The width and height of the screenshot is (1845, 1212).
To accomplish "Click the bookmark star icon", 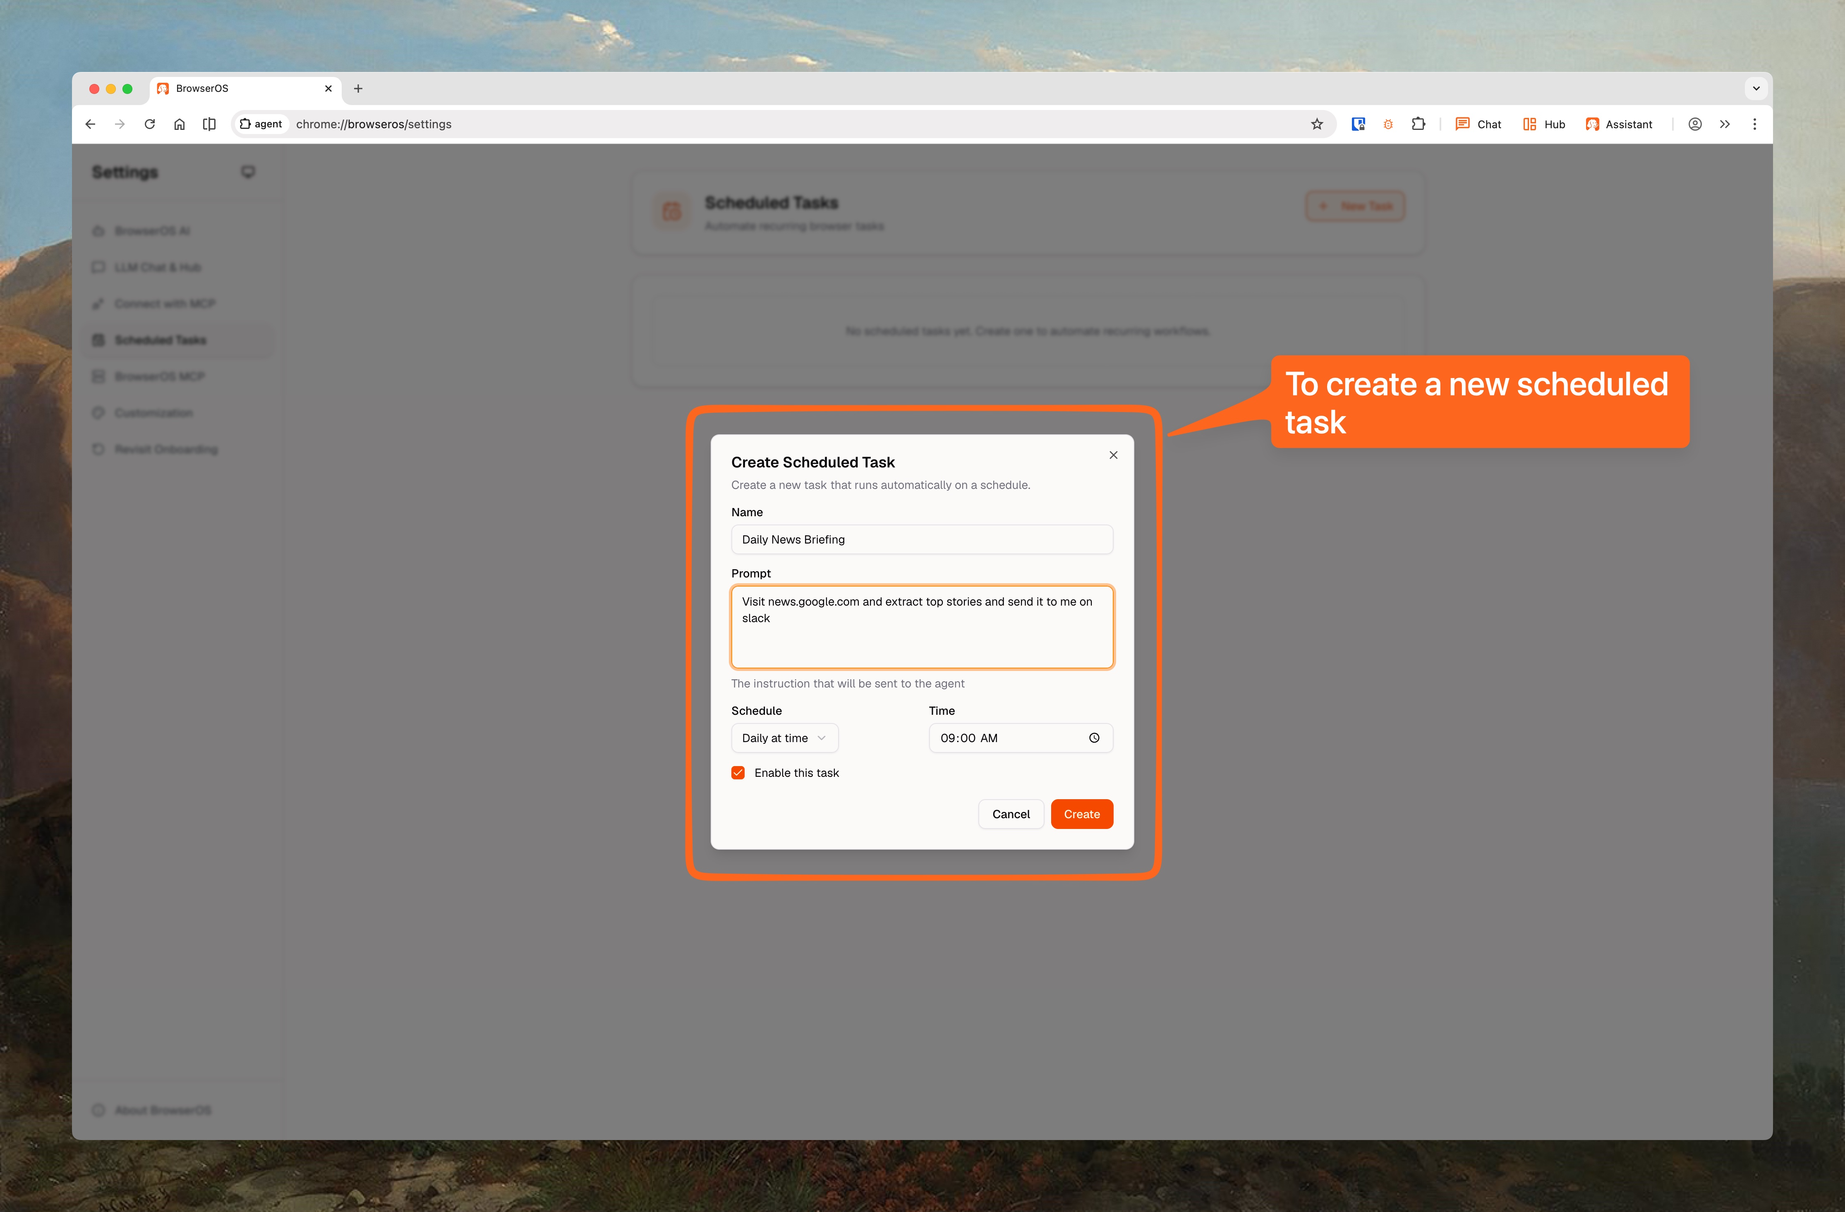I will pos(1316,124).
